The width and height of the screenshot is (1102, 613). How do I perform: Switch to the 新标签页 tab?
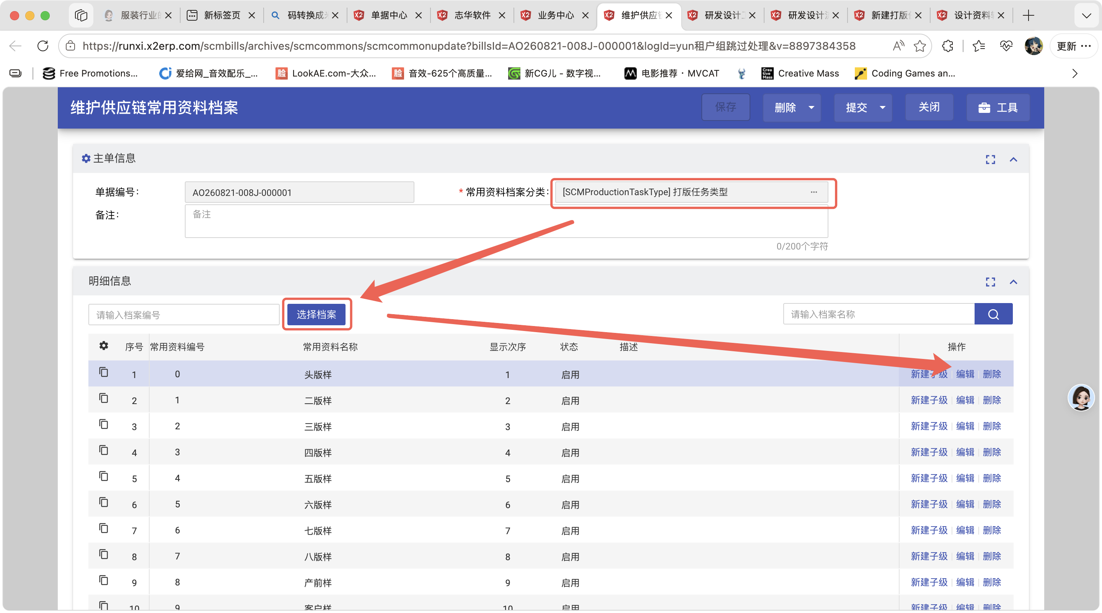[221, 15]
